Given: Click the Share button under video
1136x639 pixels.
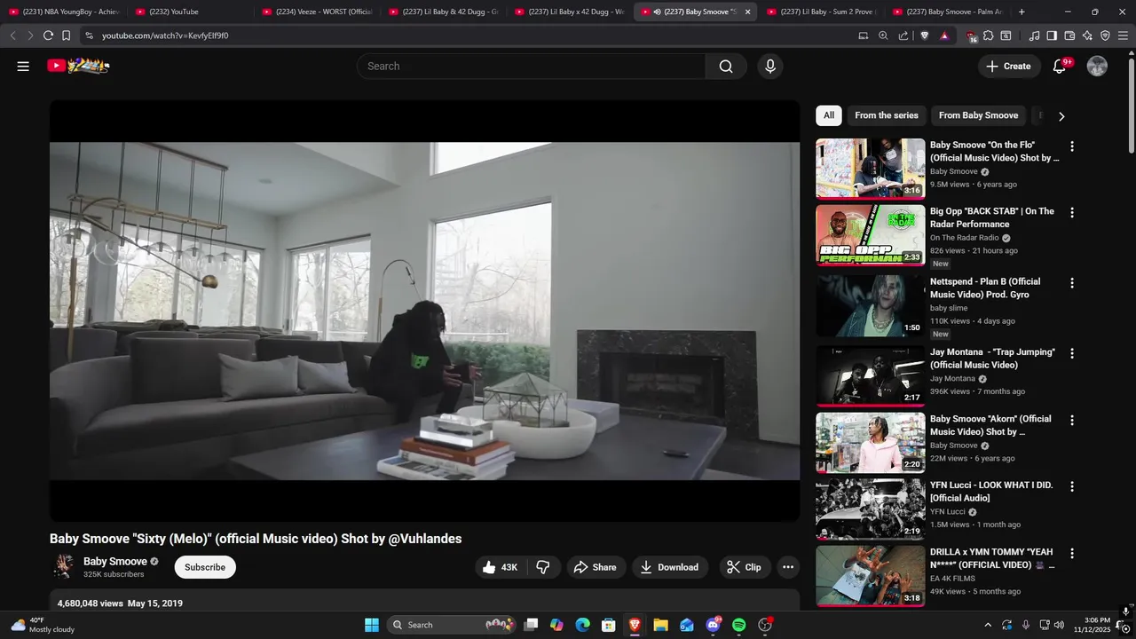Looking at the screenshot, I should tap(595, 567).
